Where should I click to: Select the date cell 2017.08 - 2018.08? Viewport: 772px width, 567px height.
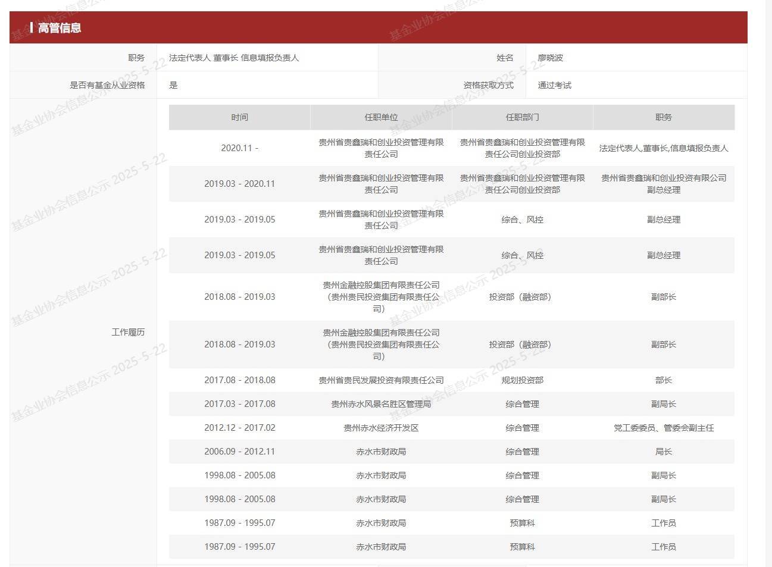pos(240,380)
